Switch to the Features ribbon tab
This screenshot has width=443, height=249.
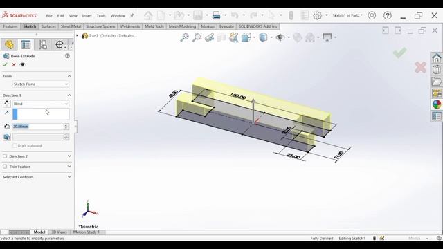tap(10, 26)
